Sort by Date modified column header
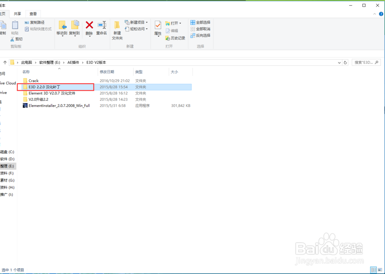This screenshot has height=274, width=385. click(107, 72)
